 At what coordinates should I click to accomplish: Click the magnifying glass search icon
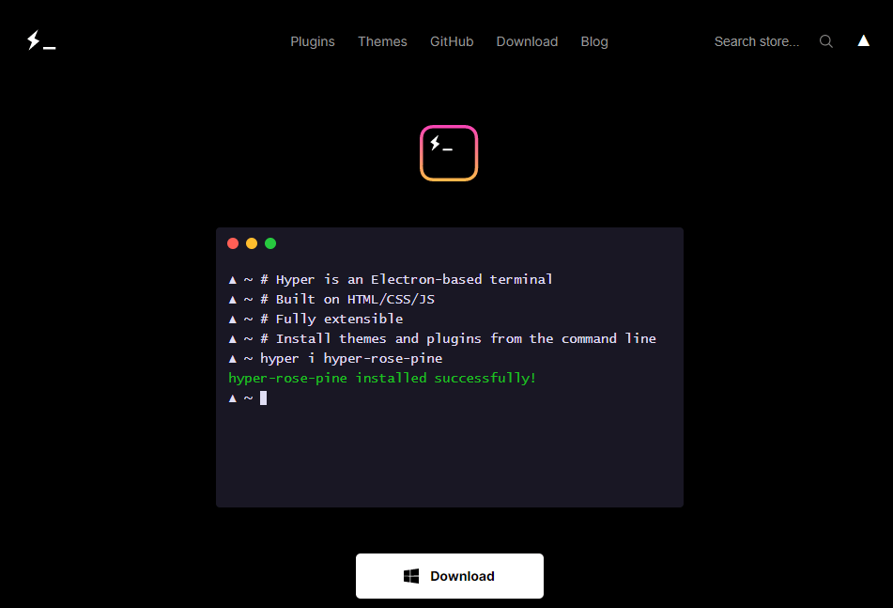[x=825, y=41]
